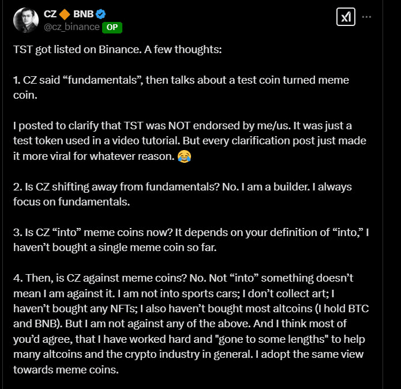Click the 'TST got listed on Binance' line

coord(117,50)
